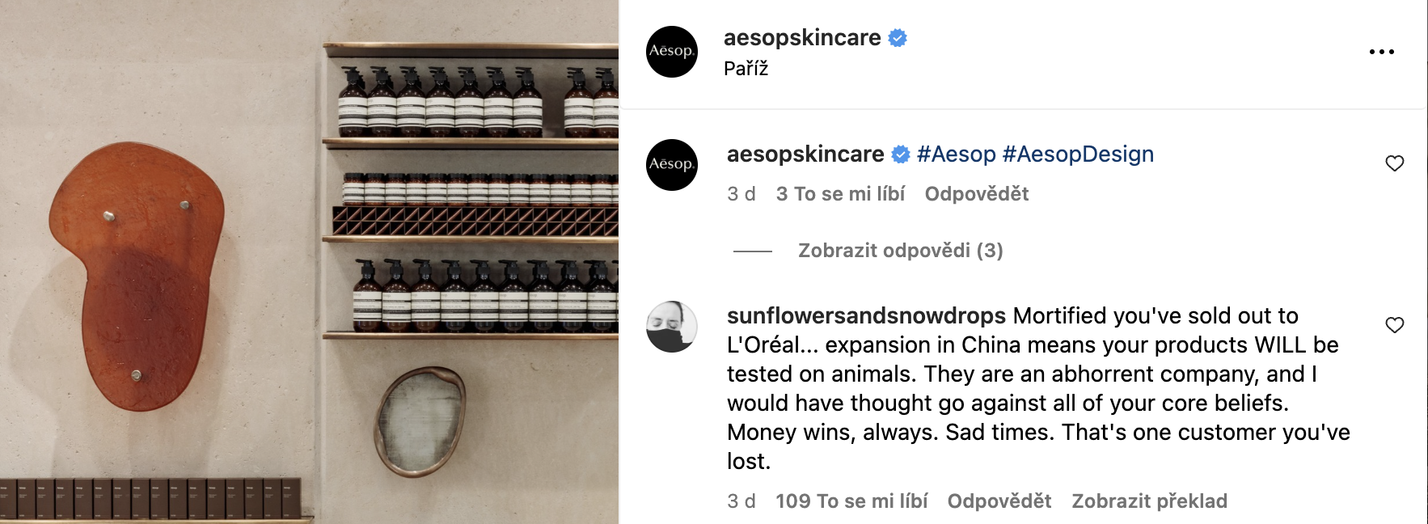The width and height of the screenshot is (1428, 524).
Task: Open the #Aesop hashtag
Action: click(x=957, y=154)
